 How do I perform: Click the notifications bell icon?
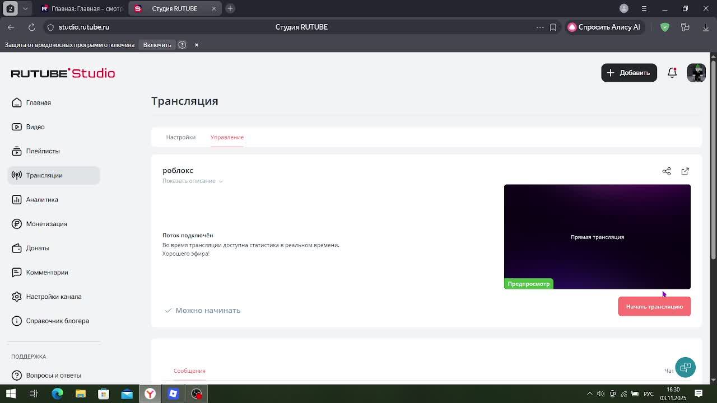coord(672,73)
